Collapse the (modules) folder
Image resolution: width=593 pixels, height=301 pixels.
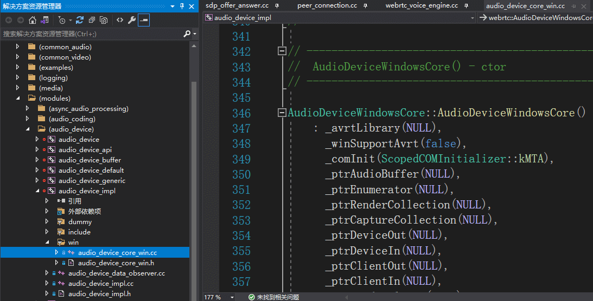(x=18, y=98)
